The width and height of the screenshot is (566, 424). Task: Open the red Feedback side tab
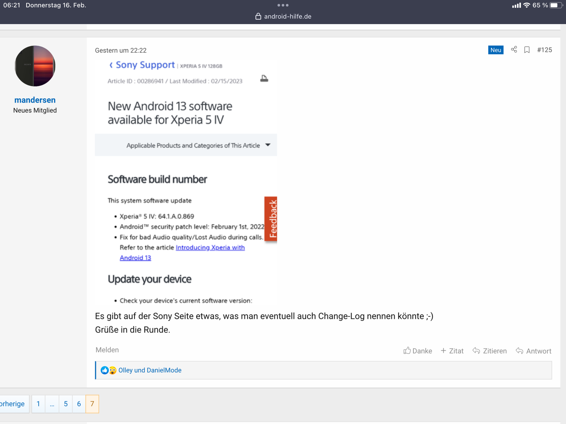[x=271, y=219]
